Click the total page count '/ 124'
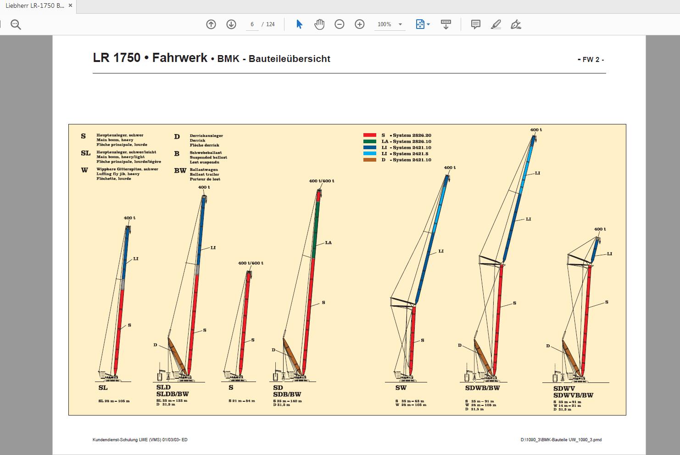The image size is (680, 455). click(269, 24)
